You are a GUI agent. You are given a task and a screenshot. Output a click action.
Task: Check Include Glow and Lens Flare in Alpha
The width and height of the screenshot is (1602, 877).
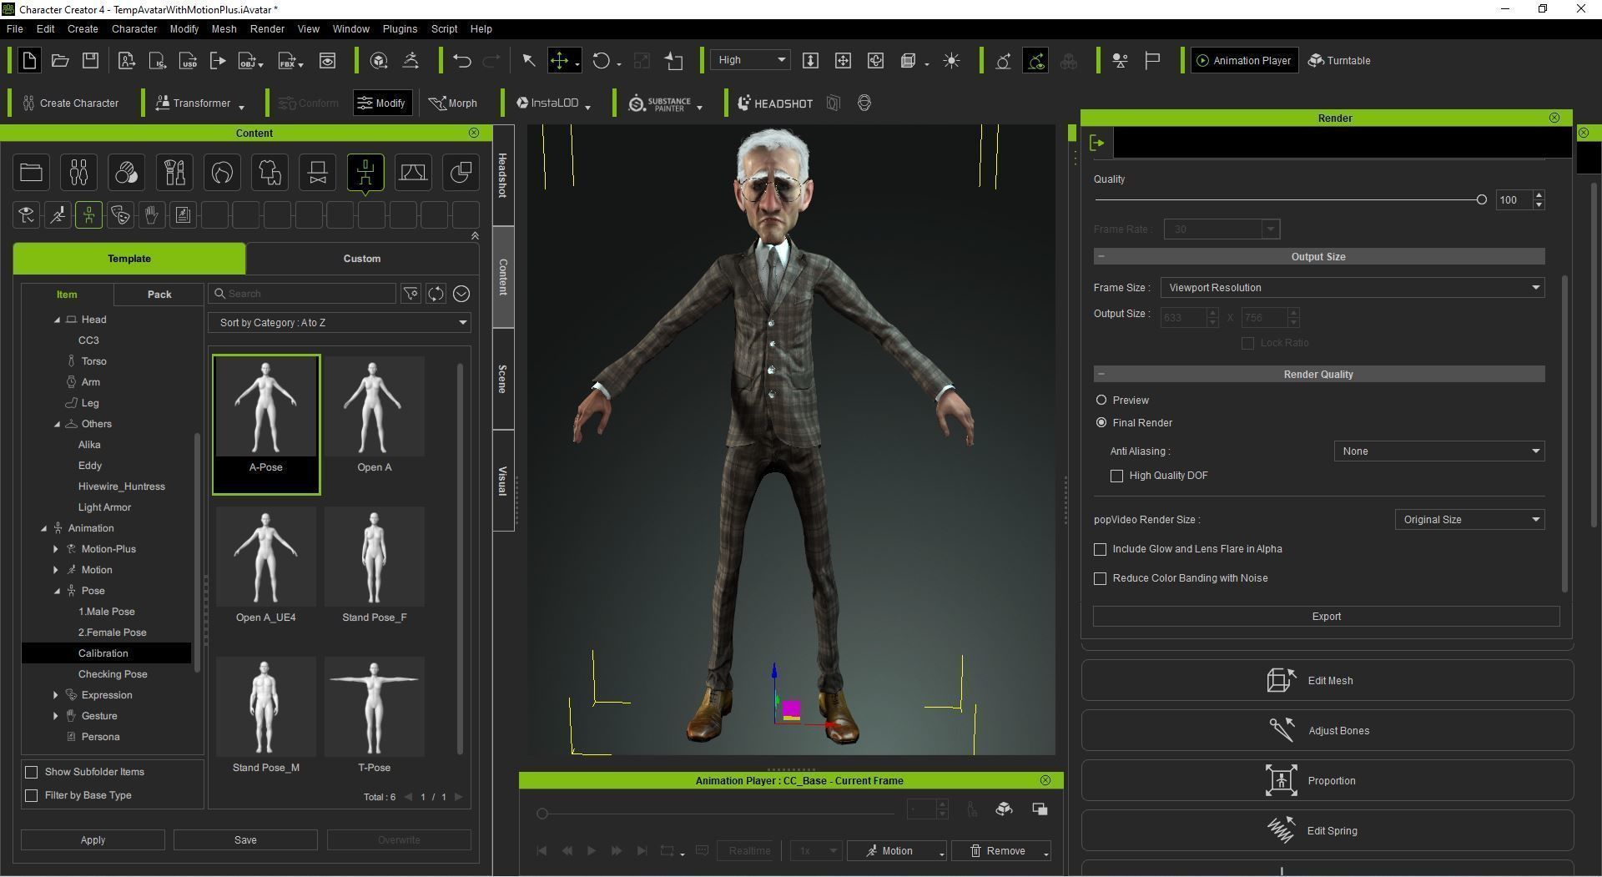tap(1100, 549)
